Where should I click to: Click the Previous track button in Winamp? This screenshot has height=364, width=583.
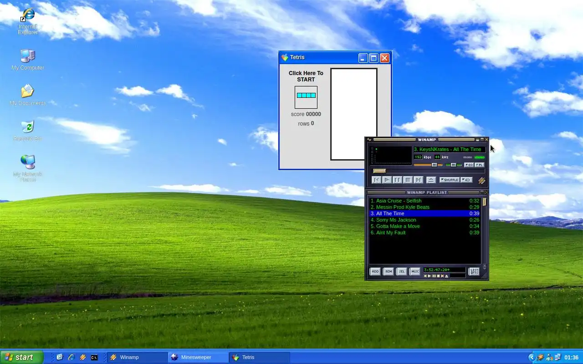click(x=376, y=180)
